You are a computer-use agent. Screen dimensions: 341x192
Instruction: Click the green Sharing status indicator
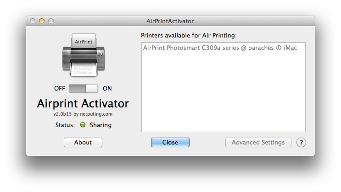(83, 125)
